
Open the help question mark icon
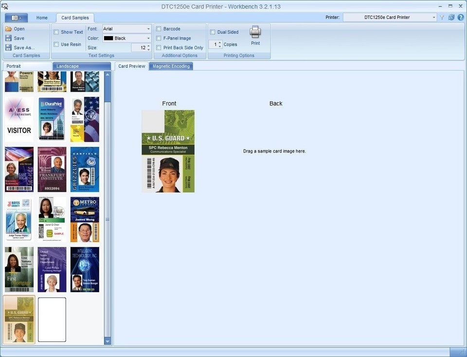[x=461, y=18]
